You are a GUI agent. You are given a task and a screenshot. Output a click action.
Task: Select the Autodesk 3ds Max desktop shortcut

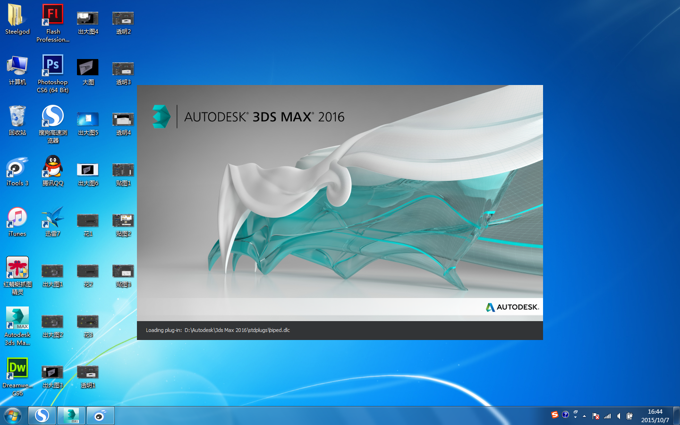click(17, 326)
